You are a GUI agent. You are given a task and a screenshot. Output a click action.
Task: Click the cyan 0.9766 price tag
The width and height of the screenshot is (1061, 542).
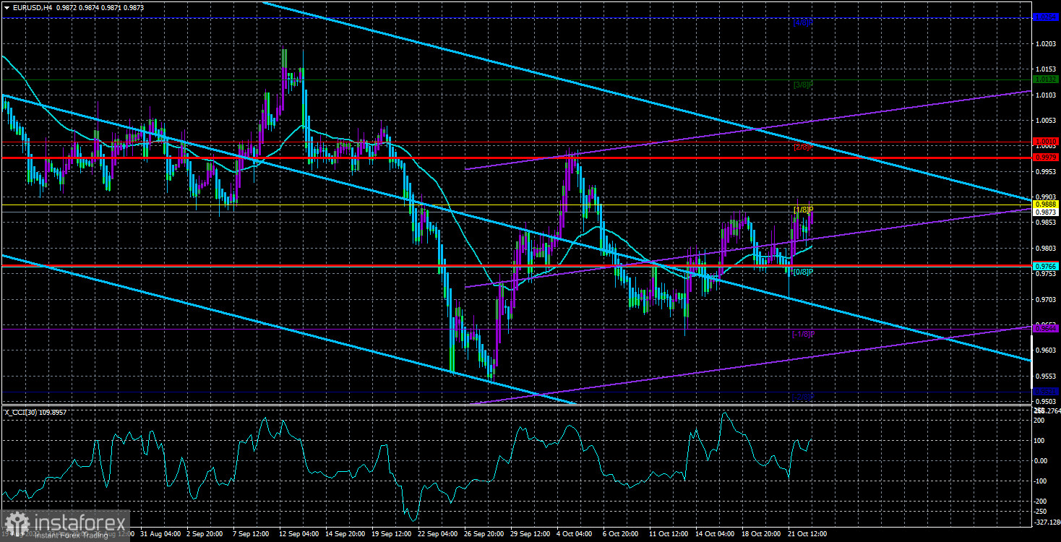[1046, 267]
